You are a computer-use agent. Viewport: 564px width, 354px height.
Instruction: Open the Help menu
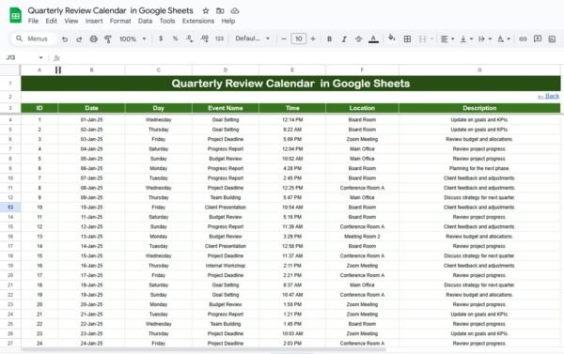pyautogui.click(x=228, y=22)
